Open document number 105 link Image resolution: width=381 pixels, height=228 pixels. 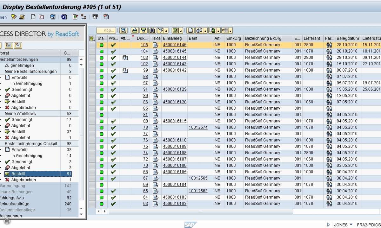(144, 45)
